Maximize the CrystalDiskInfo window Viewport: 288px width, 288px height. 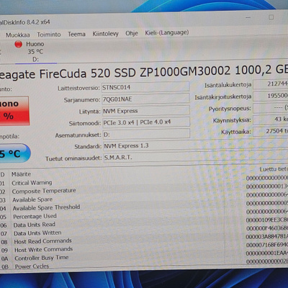tap(271, 17)
